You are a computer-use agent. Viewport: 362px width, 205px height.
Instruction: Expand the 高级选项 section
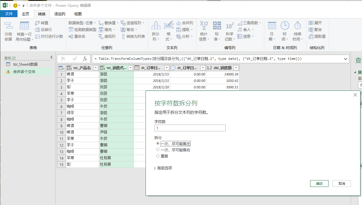pos(155,168)
